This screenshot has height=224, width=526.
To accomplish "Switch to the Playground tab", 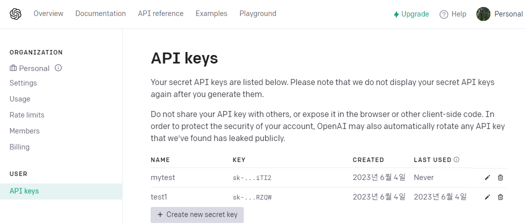I will point(258,13).
